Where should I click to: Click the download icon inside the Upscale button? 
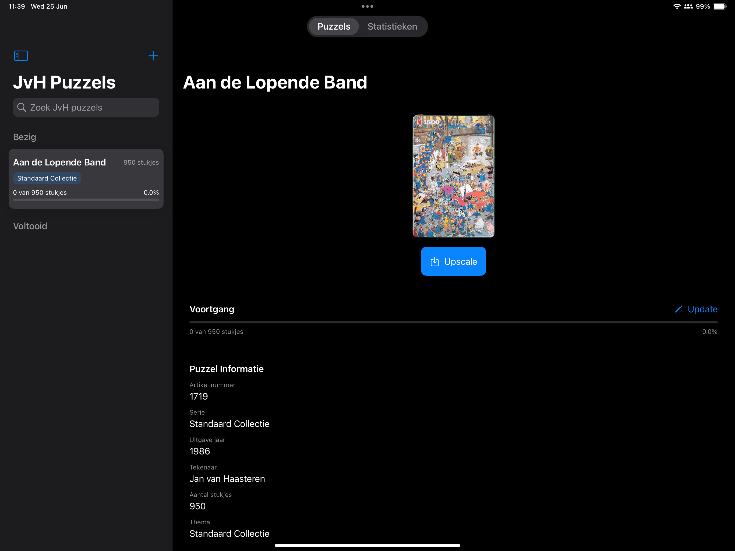tap(434, 261)
